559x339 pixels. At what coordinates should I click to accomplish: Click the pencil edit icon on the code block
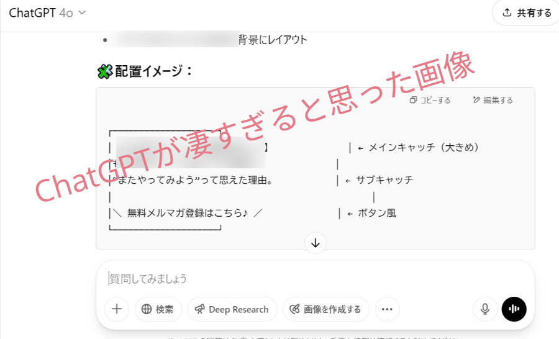pyautogui.click(x=476, y=100)
